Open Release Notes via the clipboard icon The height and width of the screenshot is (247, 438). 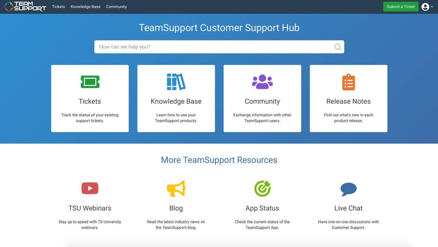[x=348, y=81]
